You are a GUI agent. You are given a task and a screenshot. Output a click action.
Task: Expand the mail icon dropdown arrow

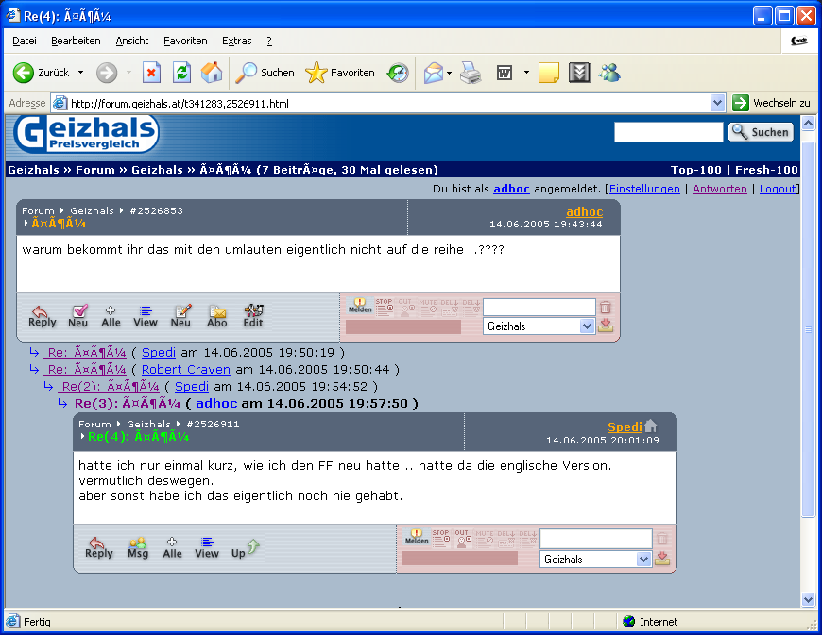tap(450, 73)
